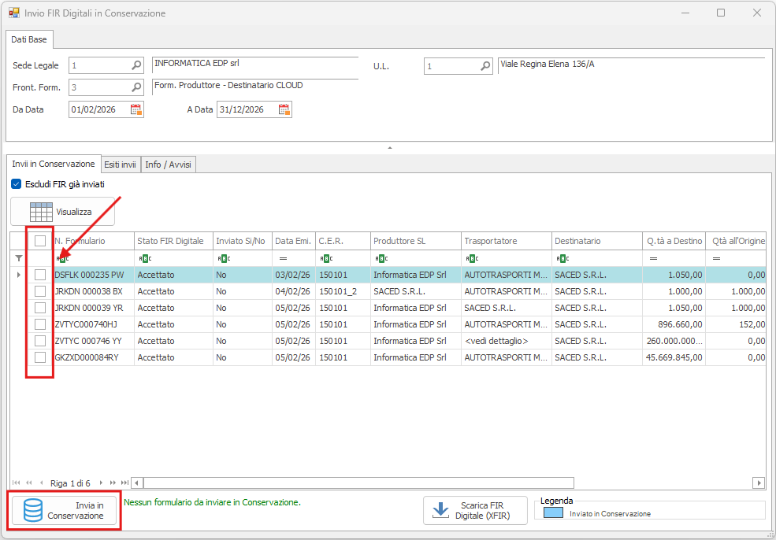Go to last record in grid navigator
The width and height of the screenshot is (776, 540).
124,483
